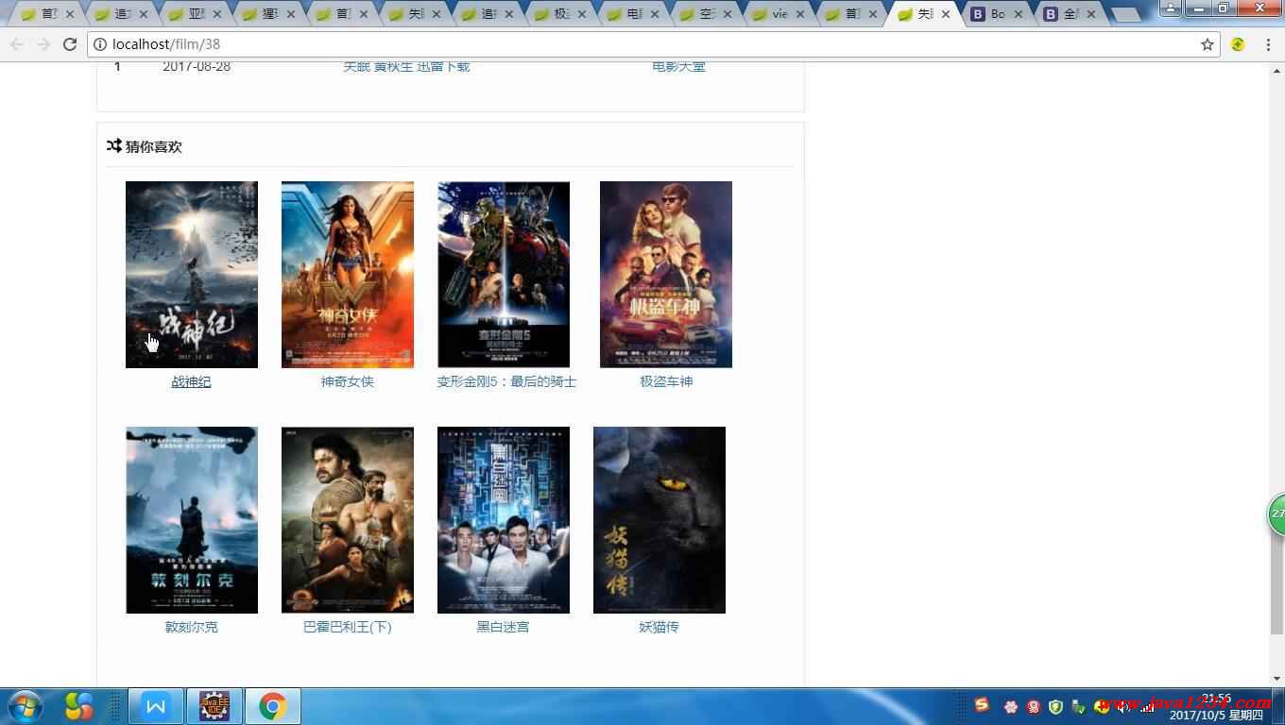Click the Transformers 5 poster
Image resolution: width=1285 pixels, height=725 pixels.
(x=504, y=275)
